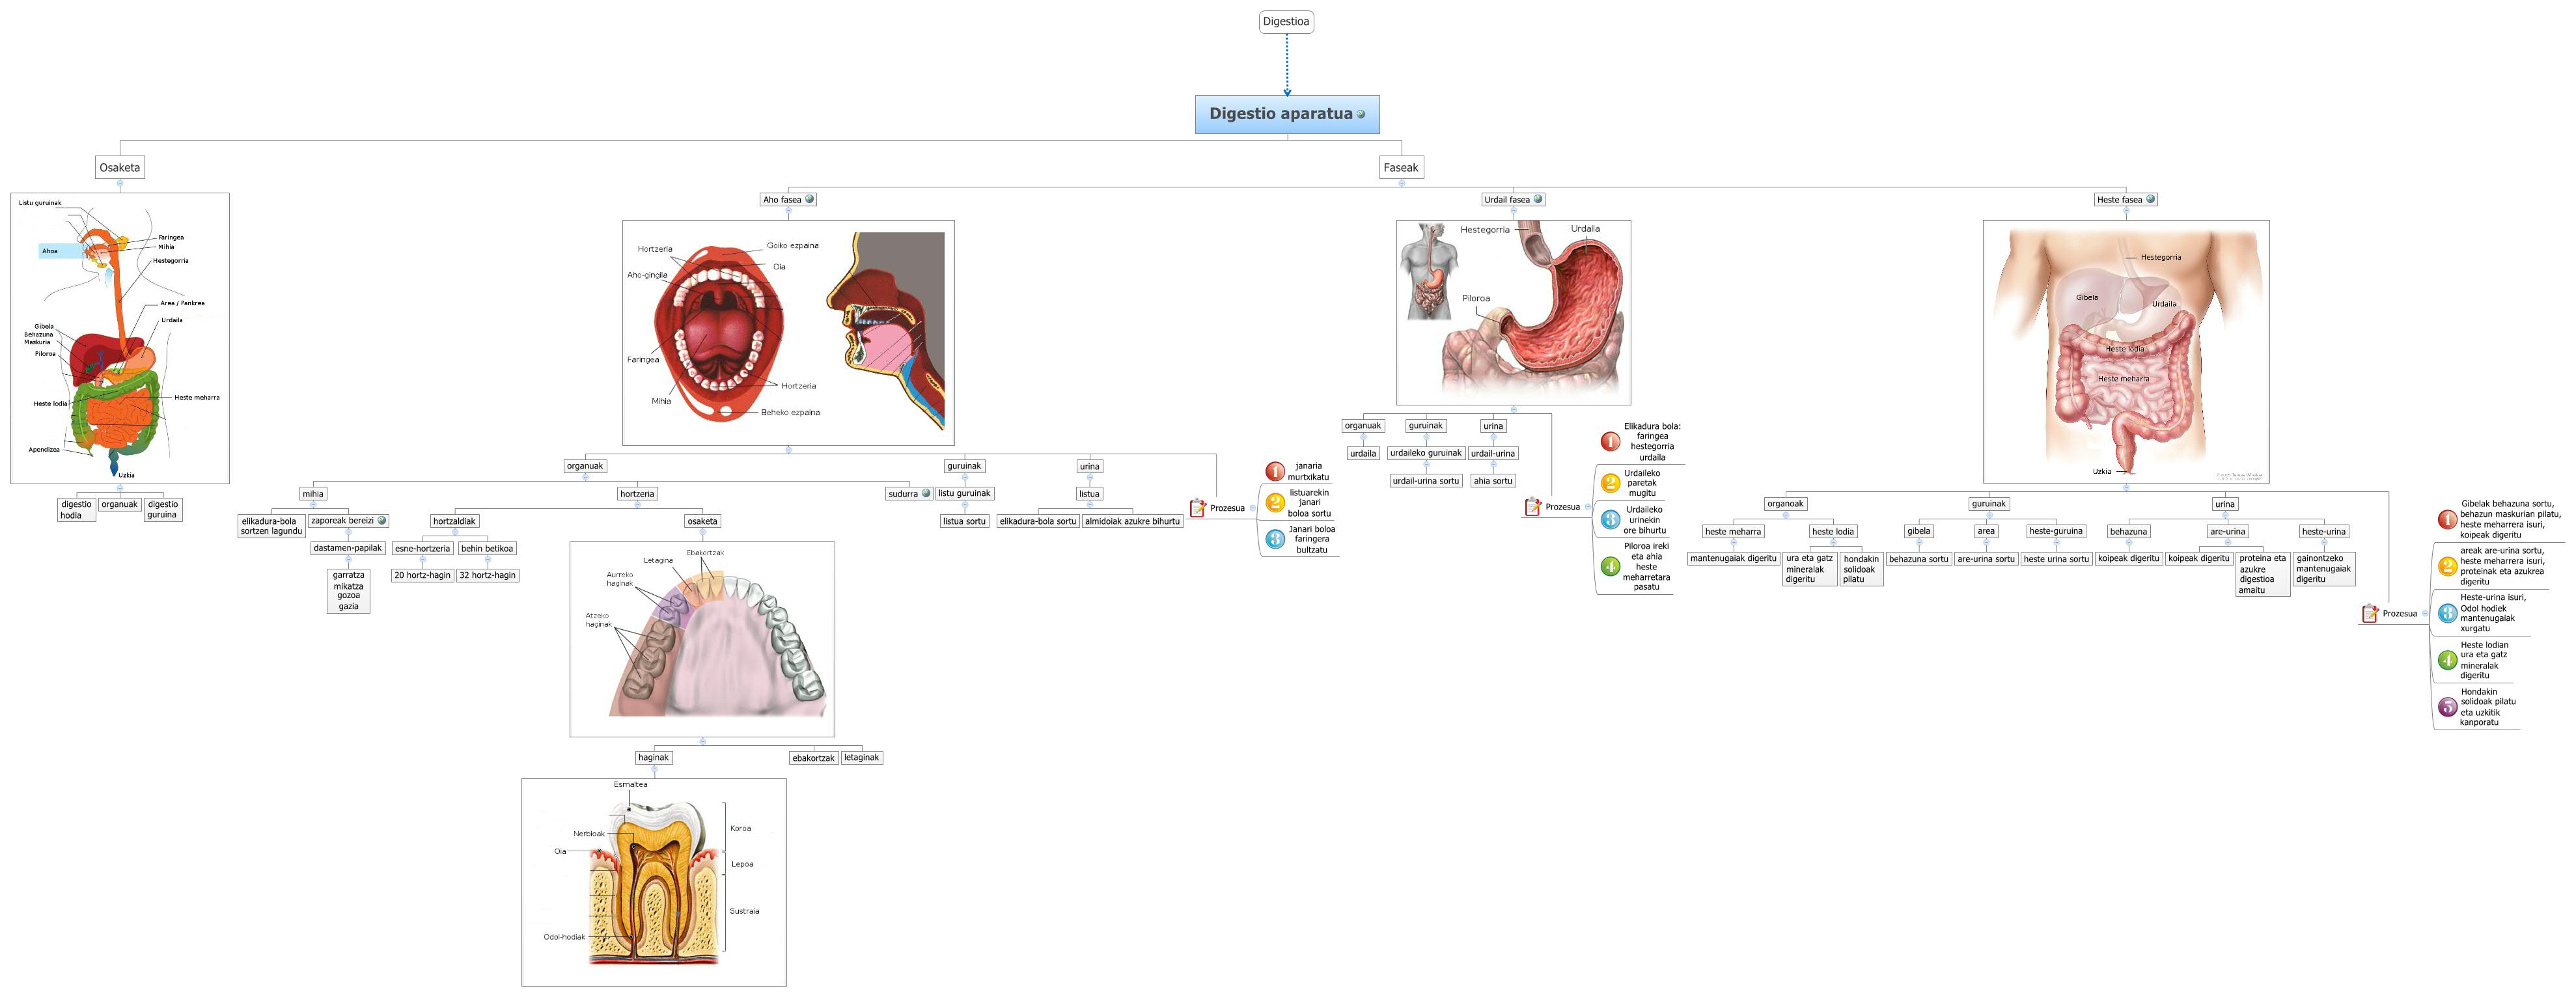Open the globe link icon on 'zaporeak bereizi'
The image size is (2576, 997).
381,520
